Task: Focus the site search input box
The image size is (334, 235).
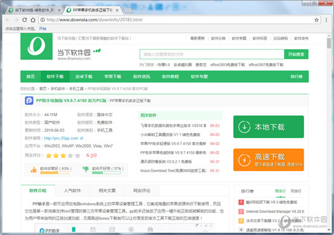Action: click(x=212, y=54)
